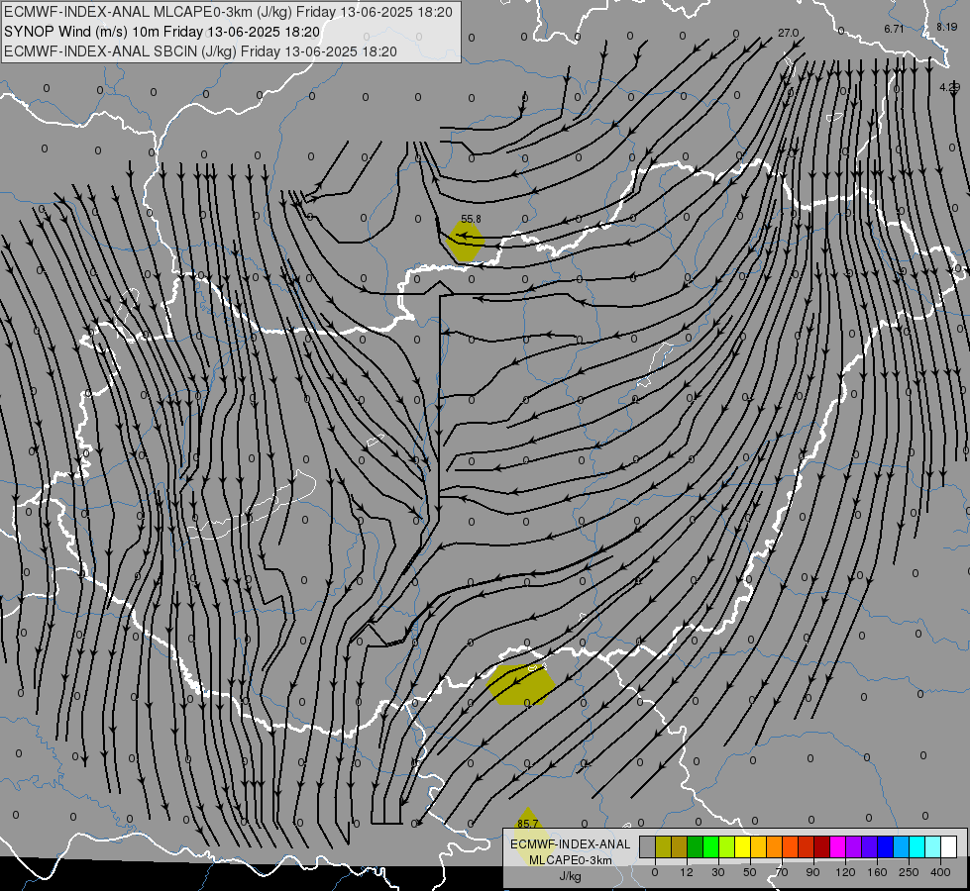This screenshot has width=970, height=891.
Task: Click the legend tick label 12
Action: [x=687, y=872]
